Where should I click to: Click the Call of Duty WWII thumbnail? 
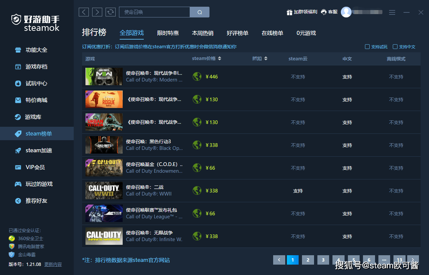tap(104, 190)
